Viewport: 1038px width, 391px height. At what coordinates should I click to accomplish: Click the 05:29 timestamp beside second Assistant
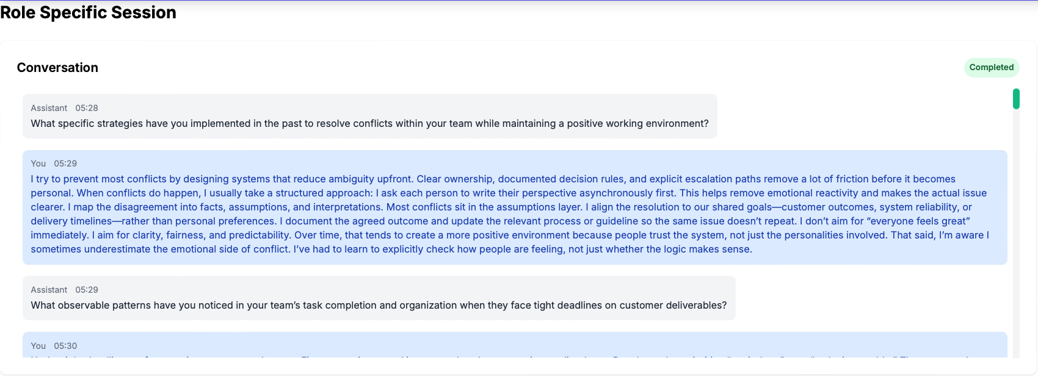[87, 290]
